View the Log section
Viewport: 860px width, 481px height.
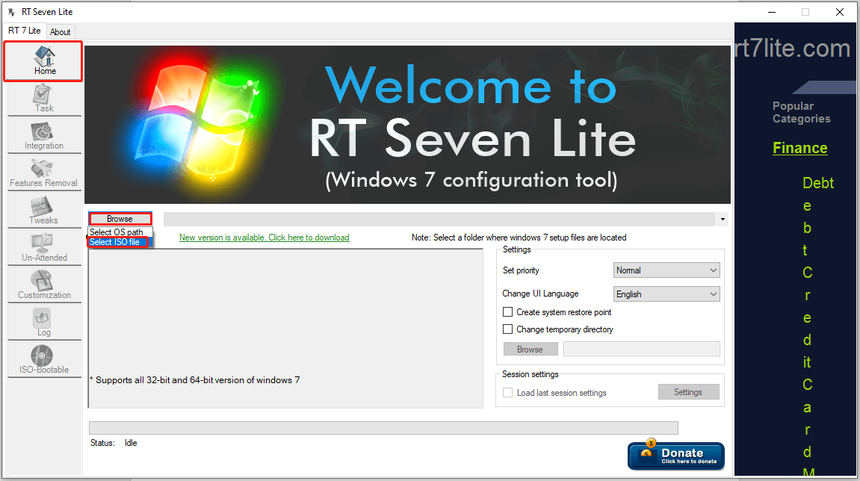tap(44, 323)
